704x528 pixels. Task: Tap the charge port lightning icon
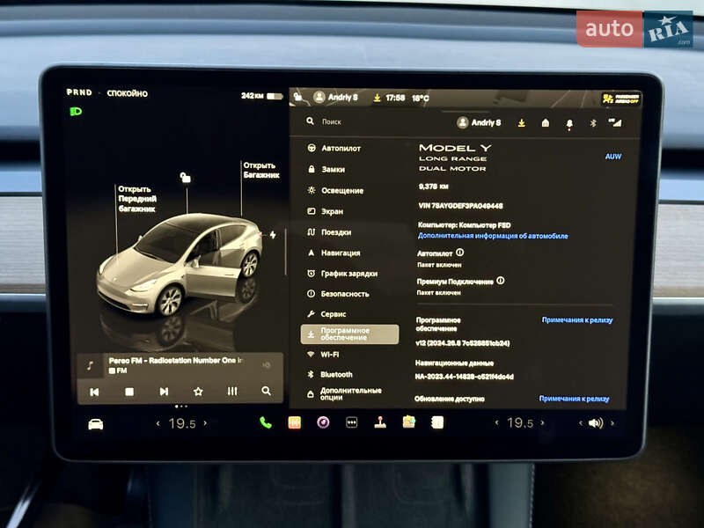(x=273, y=234)
